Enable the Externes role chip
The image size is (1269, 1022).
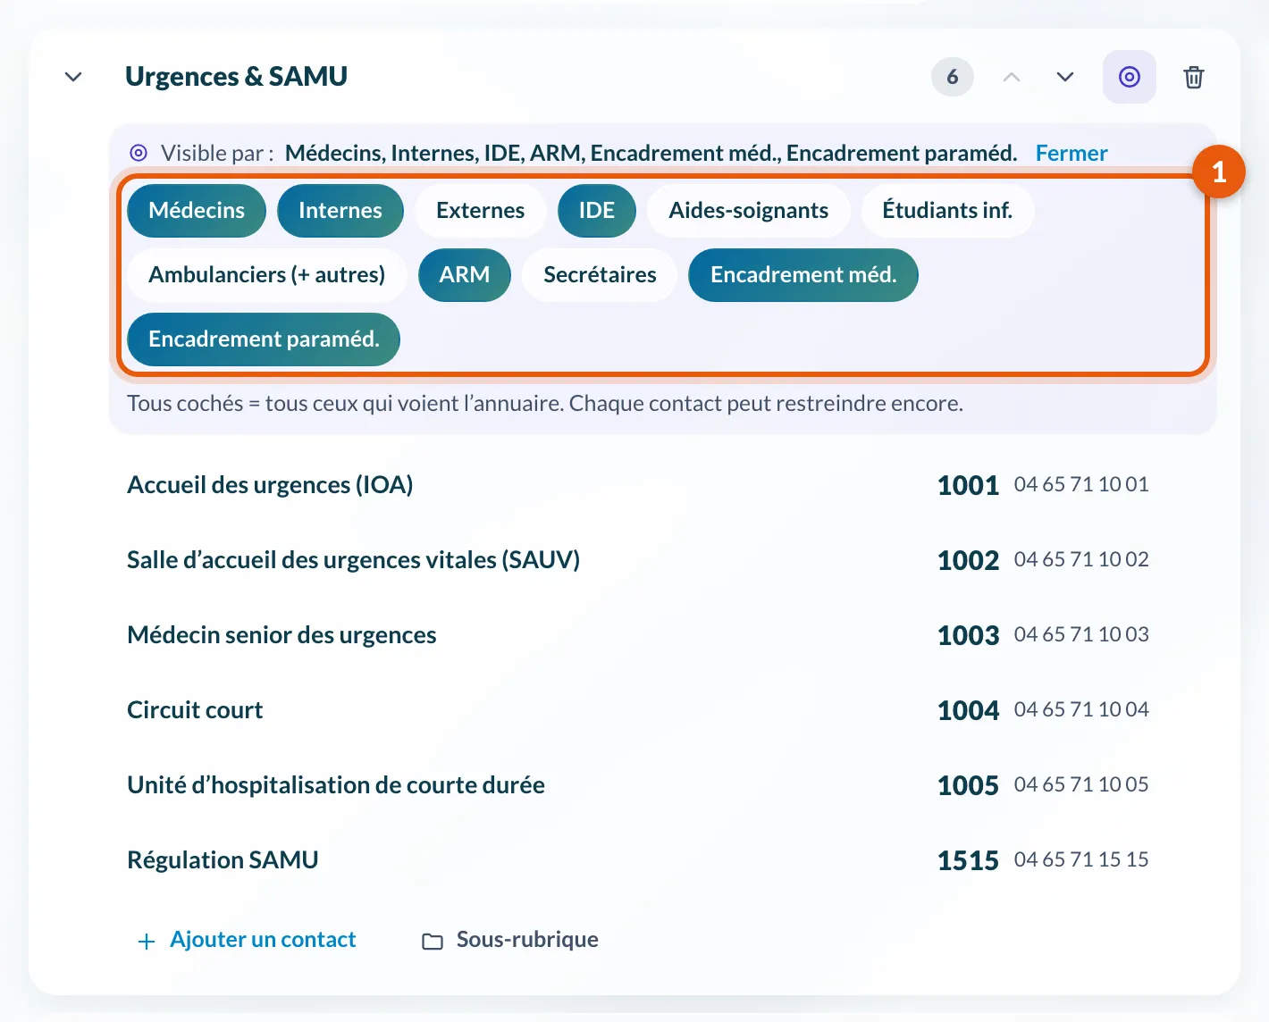(x=481, y=211)
